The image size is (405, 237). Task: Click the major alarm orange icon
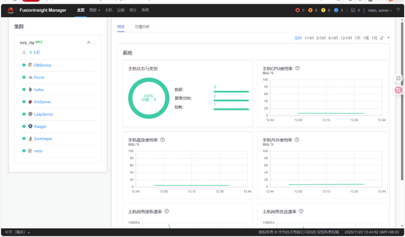coord(310,10)
